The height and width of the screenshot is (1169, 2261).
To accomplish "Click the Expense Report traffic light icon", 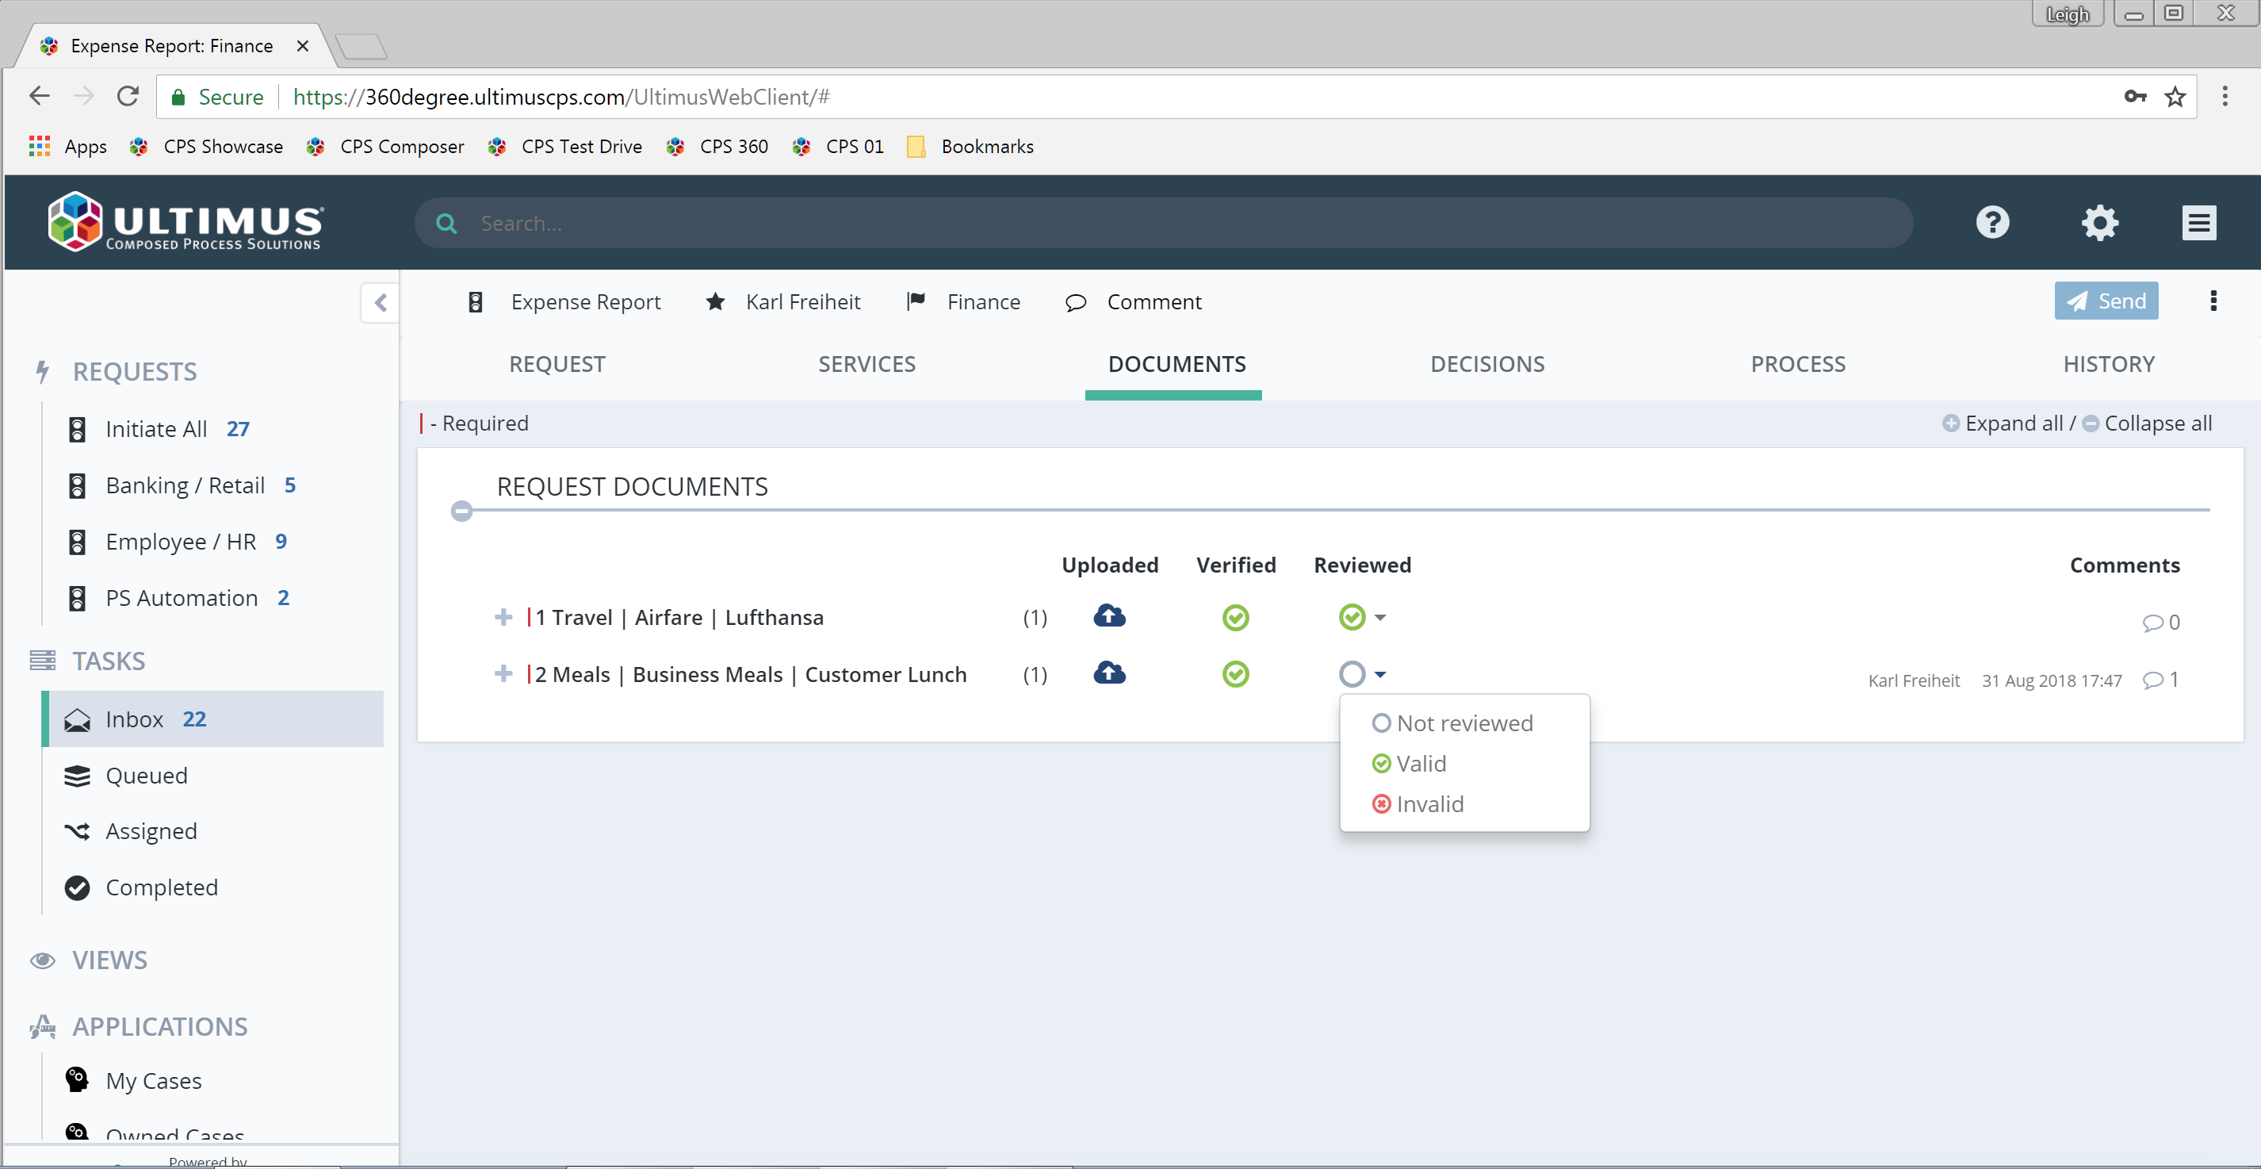I will [x=475, y=302].
